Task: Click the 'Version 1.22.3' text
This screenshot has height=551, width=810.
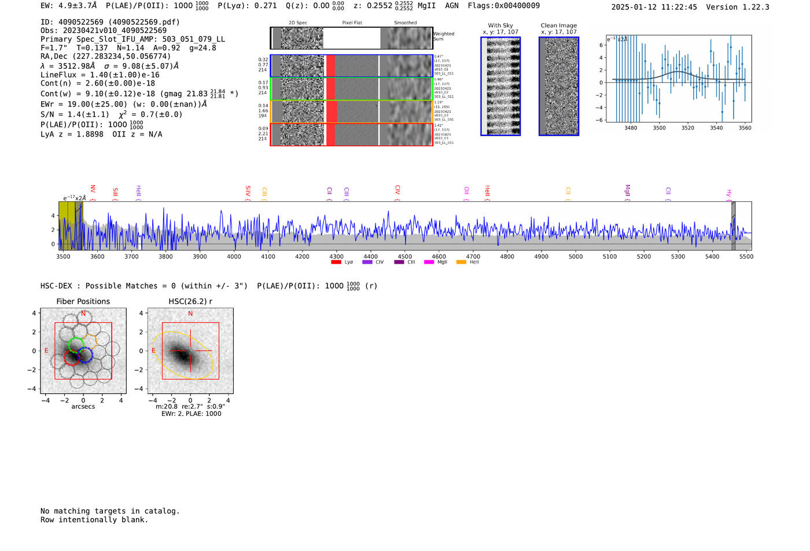Action: click(738, 7)
